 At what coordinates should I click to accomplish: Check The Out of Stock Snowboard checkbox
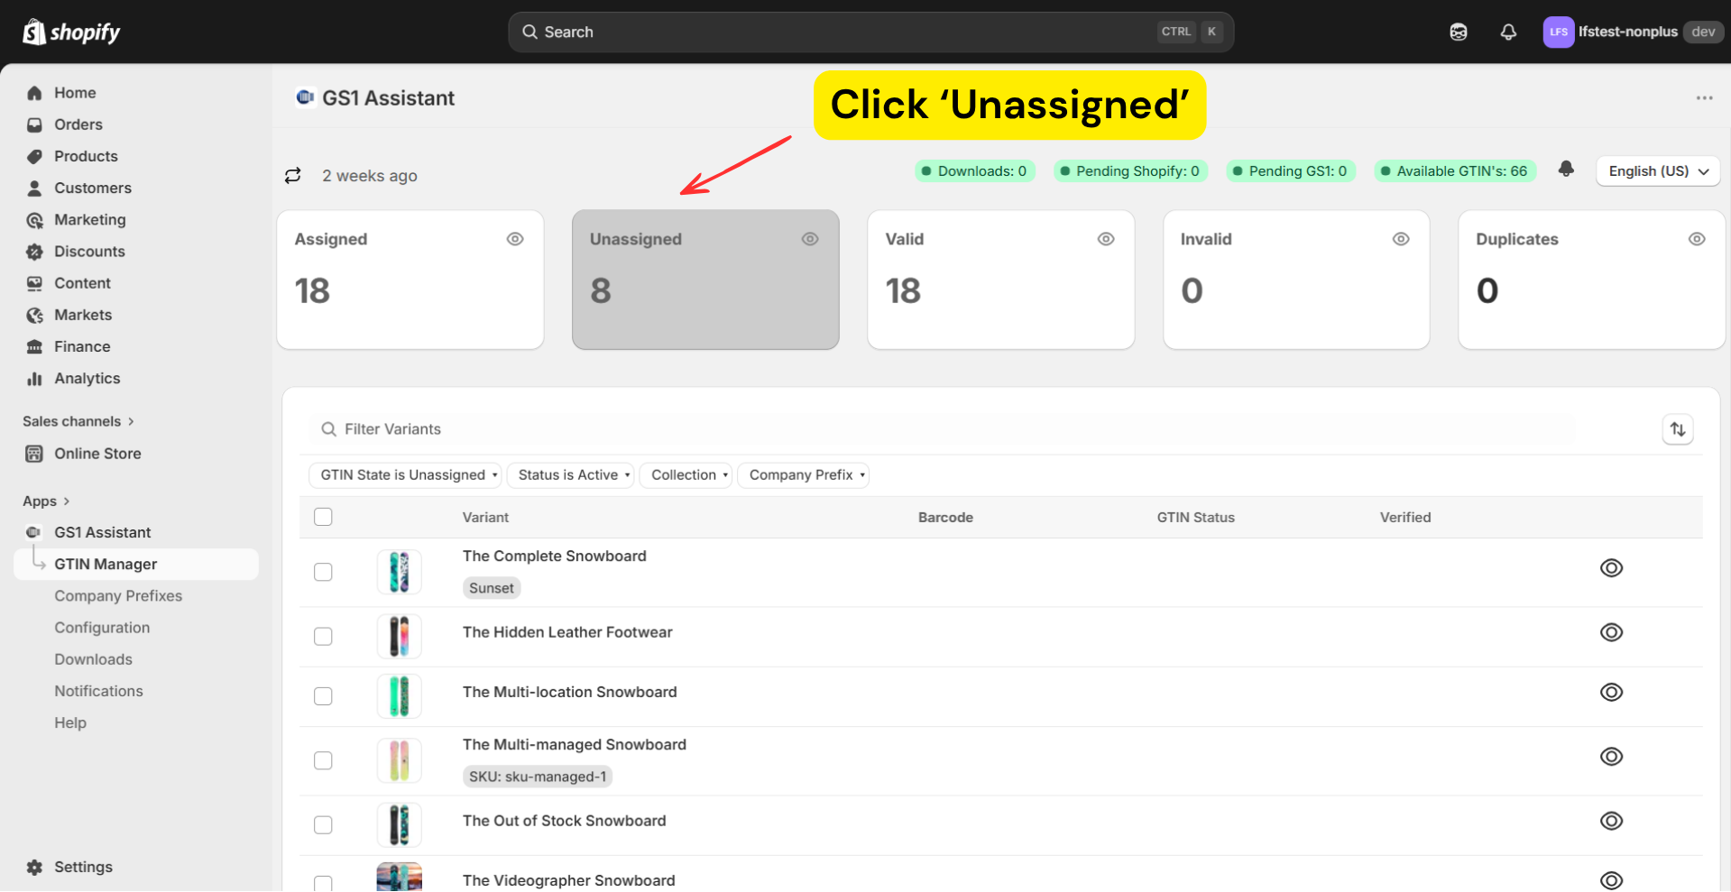point(323,824)
